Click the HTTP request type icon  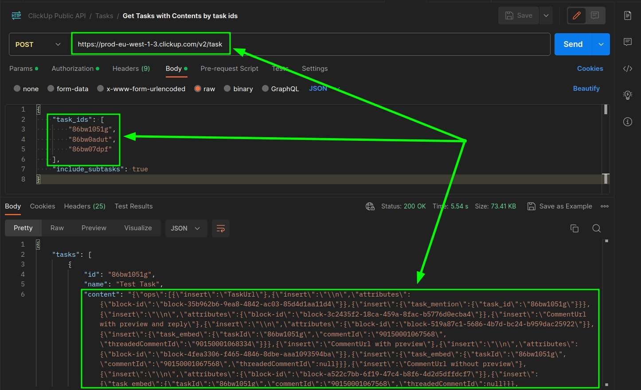pos(16,15)
